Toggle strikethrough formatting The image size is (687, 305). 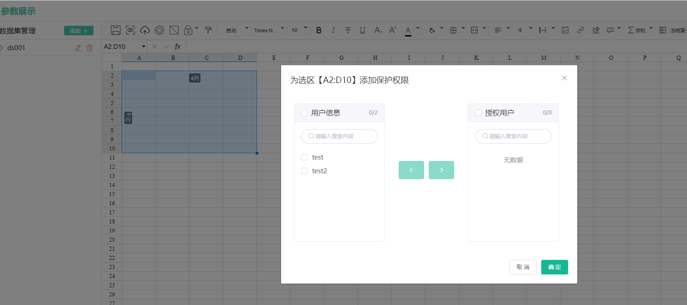click(x=348, y=30)
